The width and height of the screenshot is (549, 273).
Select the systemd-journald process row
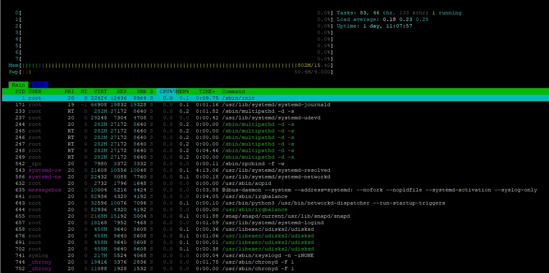(274, 105)
